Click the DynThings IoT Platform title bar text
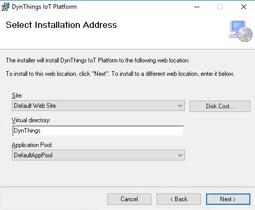The image size is (255, 210). click(x=44, y=7)
